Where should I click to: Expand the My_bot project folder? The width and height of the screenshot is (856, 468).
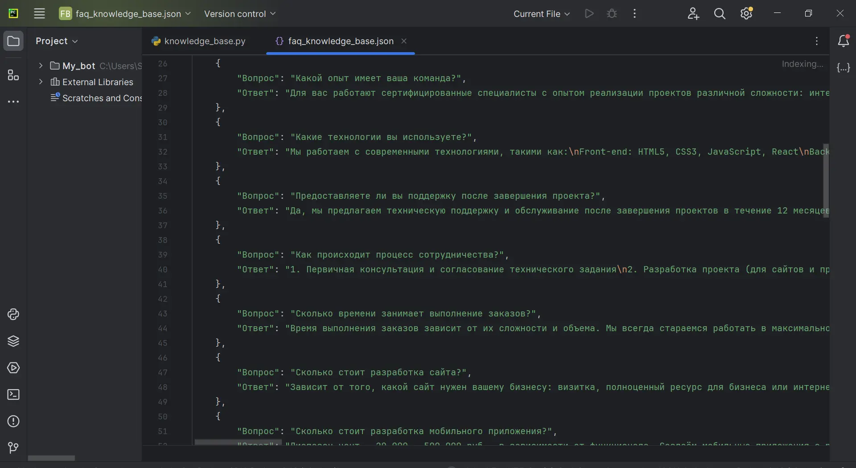click(41, 66)
